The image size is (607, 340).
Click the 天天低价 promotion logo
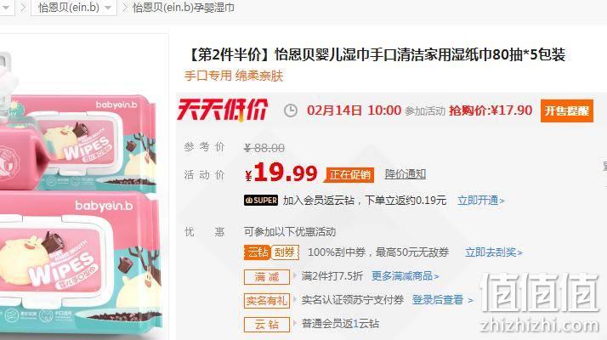223,110
